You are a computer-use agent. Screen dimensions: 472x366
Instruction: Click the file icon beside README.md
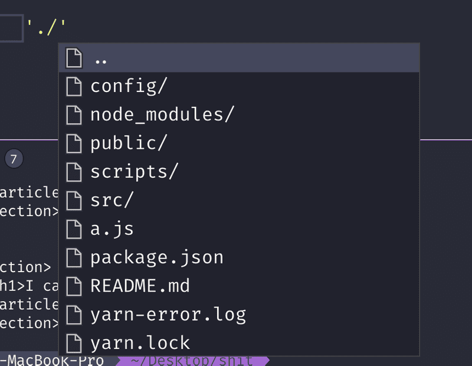pos(74,286)
